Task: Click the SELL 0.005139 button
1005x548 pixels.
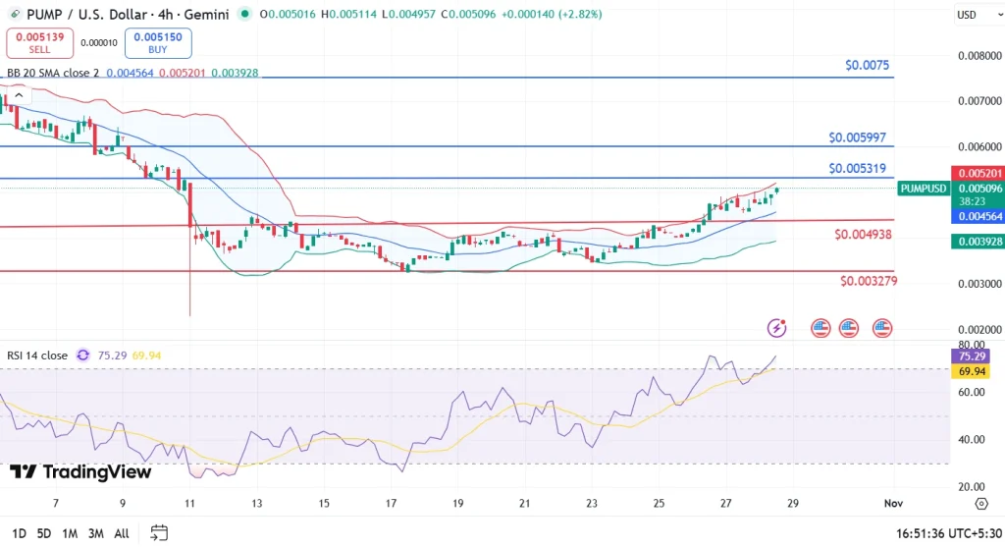Action: [x=39, y=43]
